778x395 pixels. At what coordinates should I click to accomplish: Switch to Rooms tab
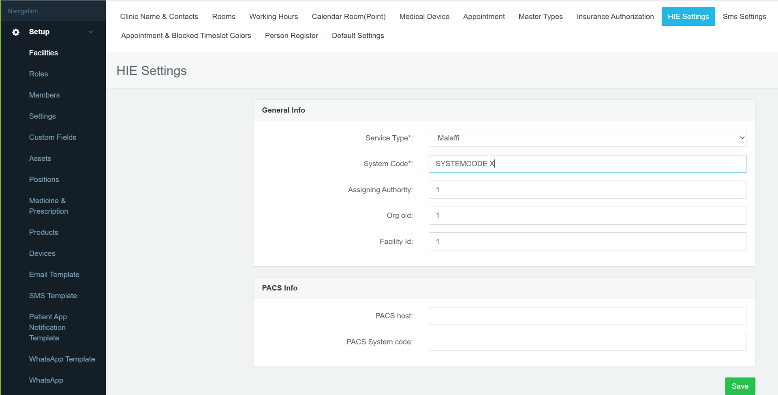click(224, 17)
